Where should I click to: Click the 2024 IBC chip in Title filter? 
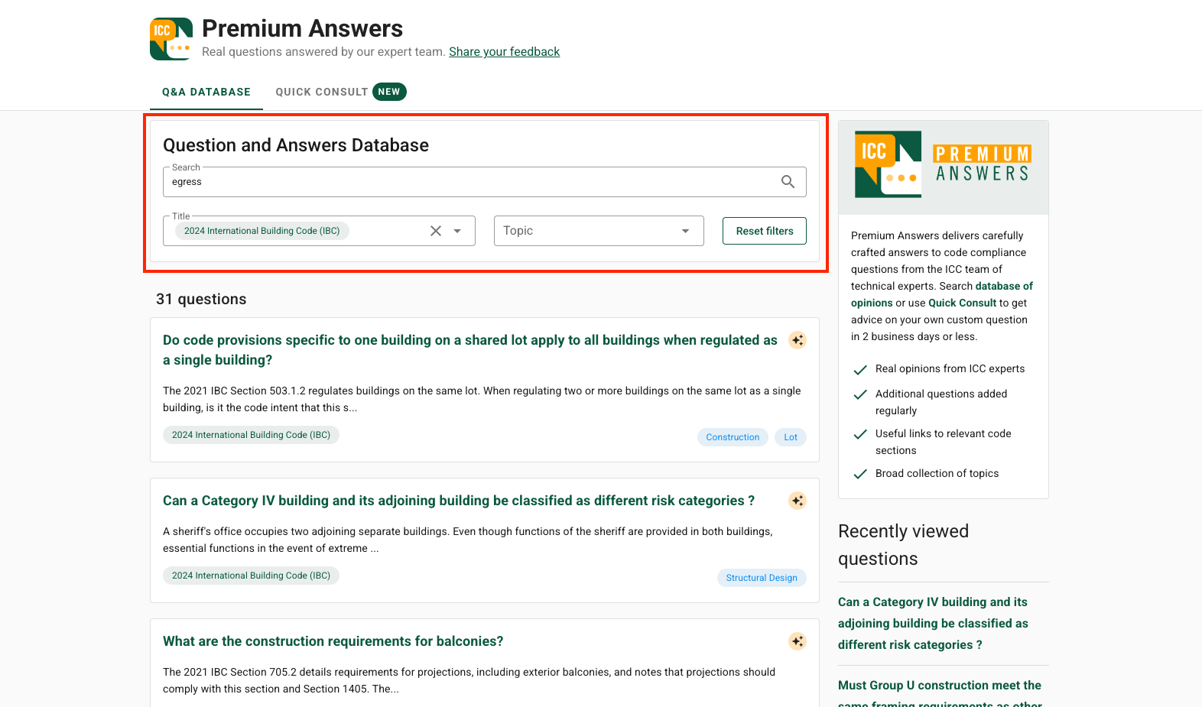(262, 231)
